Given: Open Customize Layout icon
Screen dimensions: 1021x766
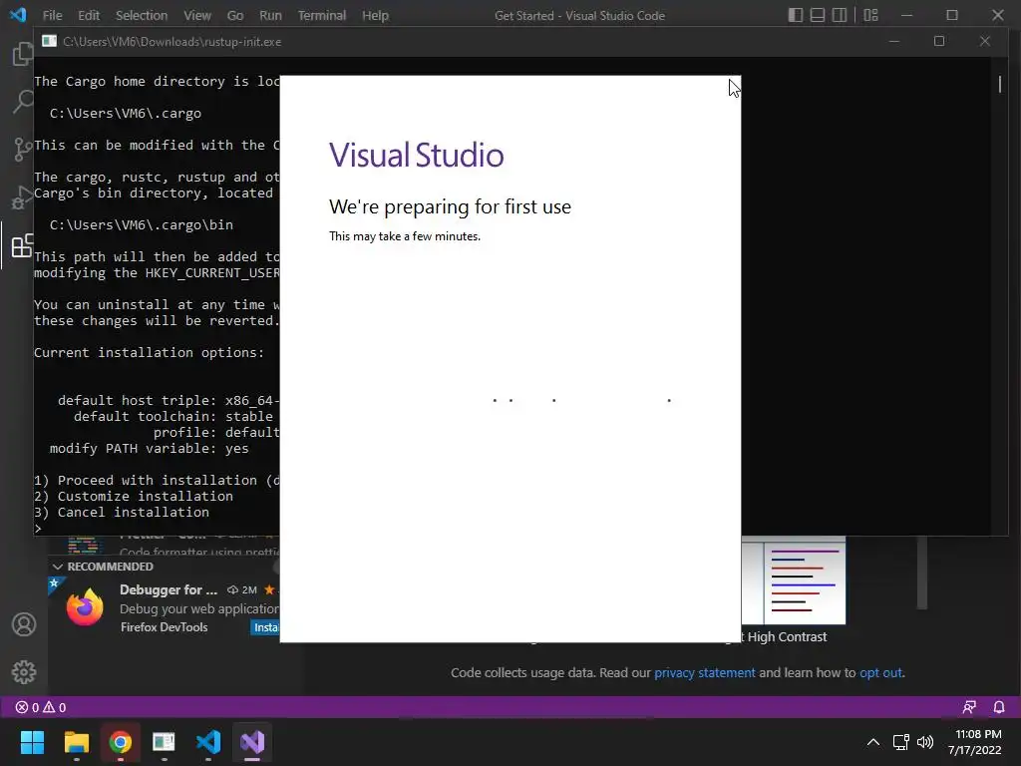Looking at the screenshot, I should [870, 15].
